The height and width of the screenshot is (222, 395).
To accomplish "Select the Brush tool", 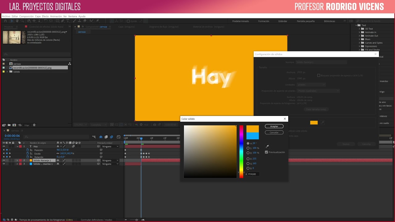I will [74, 21].
